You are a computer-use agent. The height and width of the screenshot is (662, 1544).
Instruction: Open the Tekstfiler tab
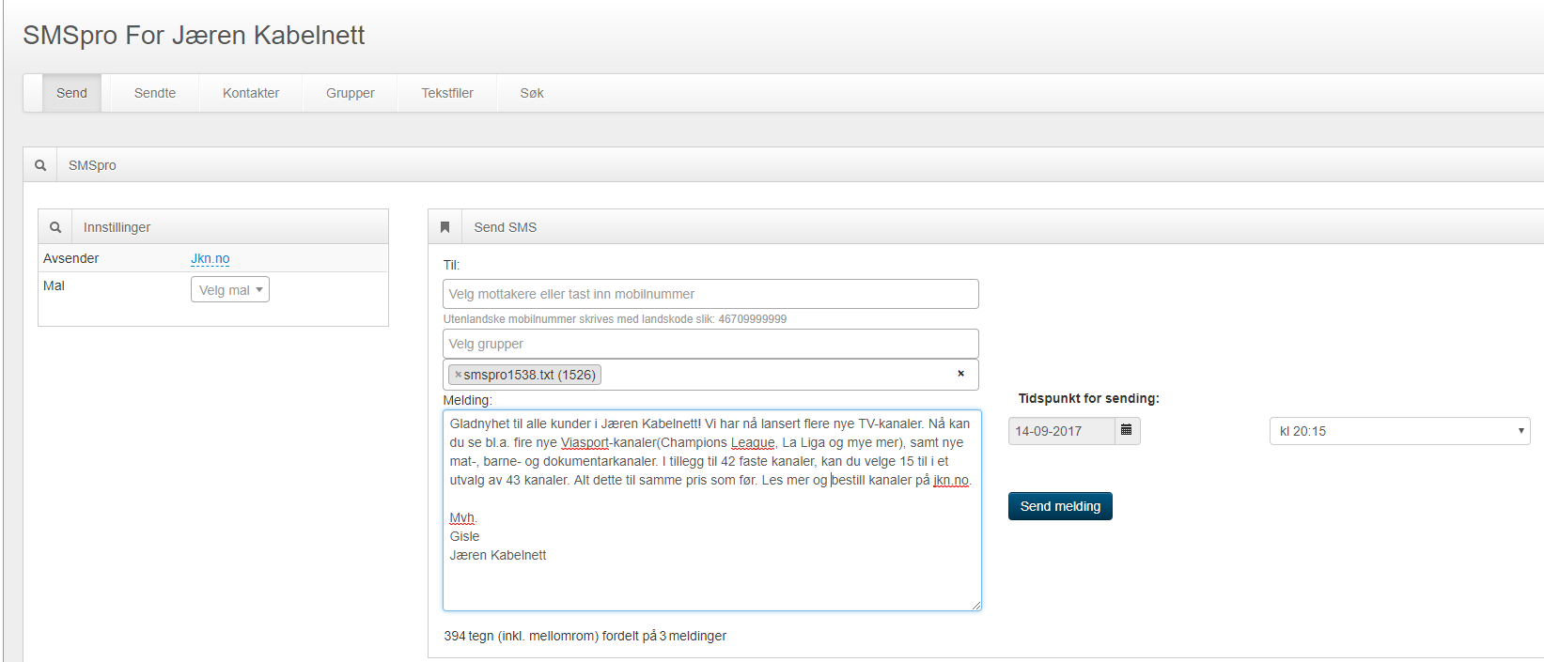tap(447, 93)
